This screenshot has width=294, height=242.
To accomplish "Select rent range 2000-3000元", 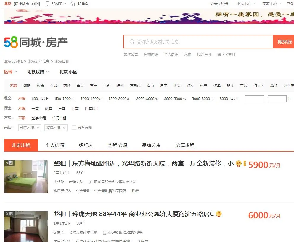I will click(x=147, y=99).
